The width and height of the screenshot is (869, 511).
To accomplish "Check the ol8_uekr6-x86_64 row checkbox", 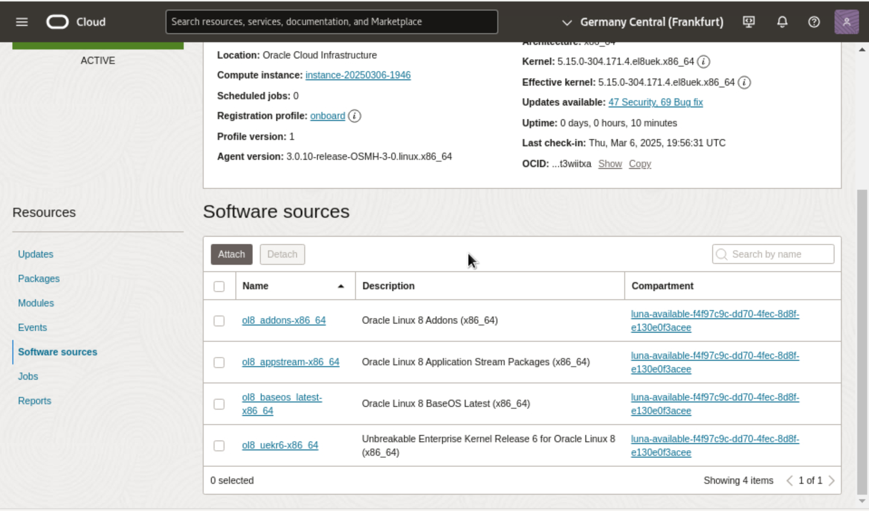I will pos(219,446).
